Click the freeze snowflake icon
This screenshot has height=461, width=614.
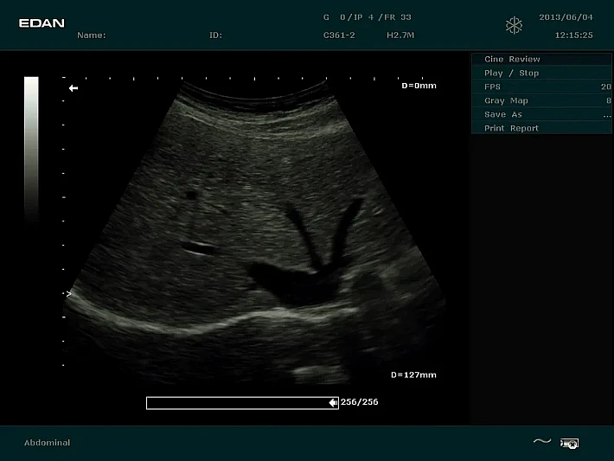pyautogui.click(x=514, y=26)
